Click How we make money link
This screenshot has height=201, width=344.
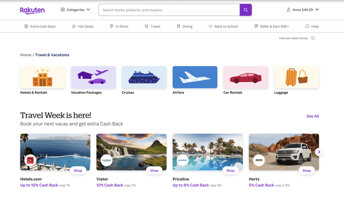coord(293,38)
